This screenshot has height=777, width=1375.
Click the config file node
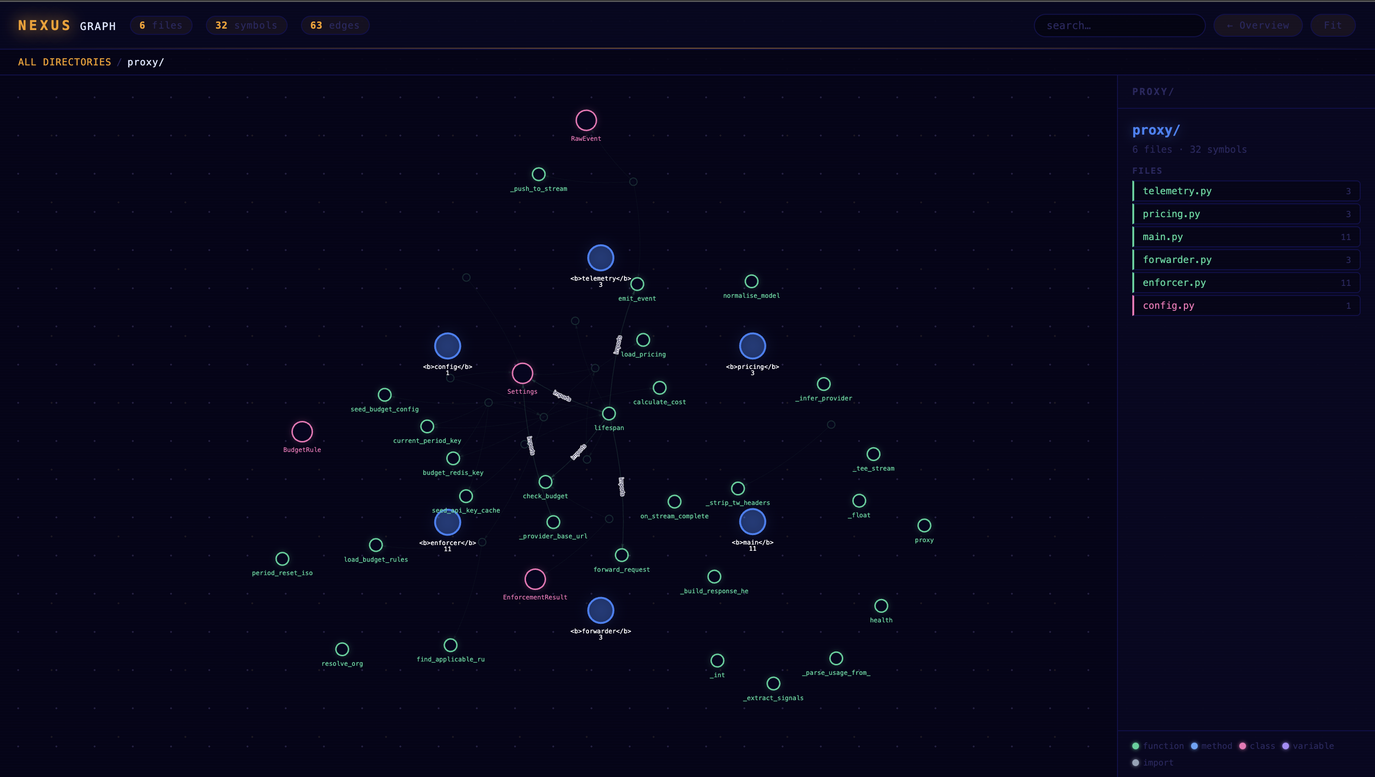(448, 346)
